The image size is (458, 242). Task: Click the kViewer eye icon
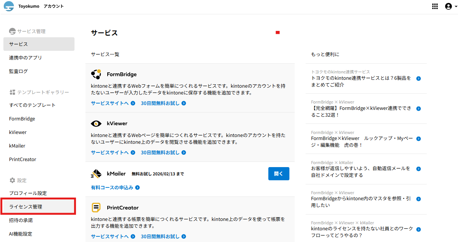pyautogui.click(x=96, y=123)
